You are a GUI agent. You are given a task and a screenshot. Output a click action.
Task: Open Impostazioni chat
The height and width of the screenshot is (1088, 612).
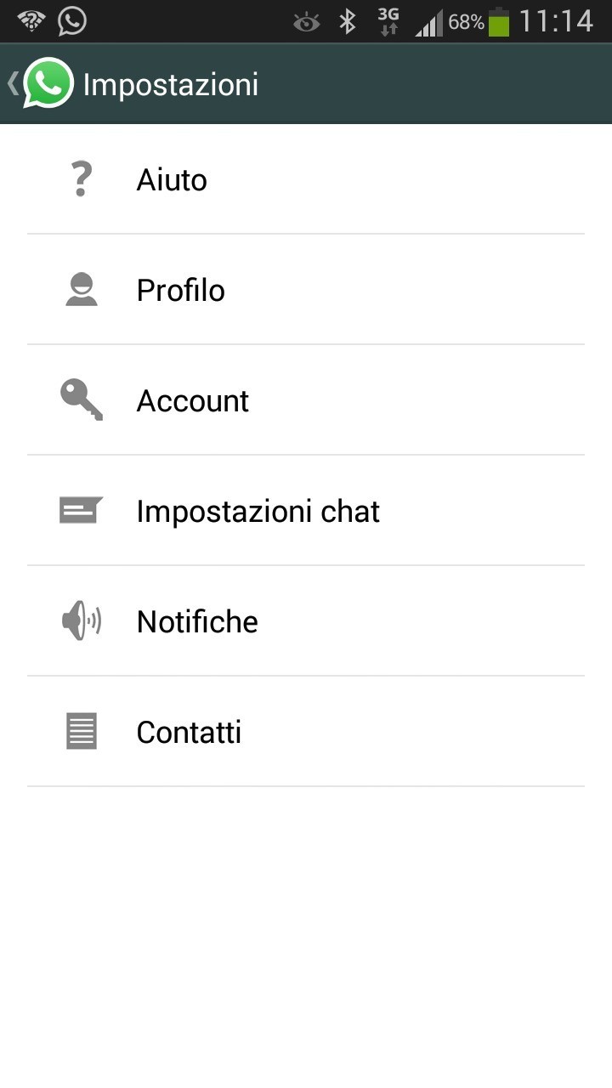[x=258, y=512]
